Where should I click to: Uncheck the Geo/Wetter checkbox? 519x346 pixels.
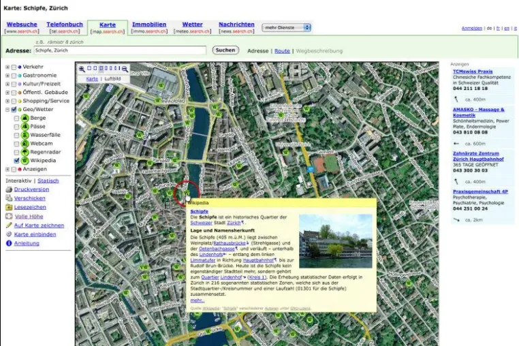14,110
